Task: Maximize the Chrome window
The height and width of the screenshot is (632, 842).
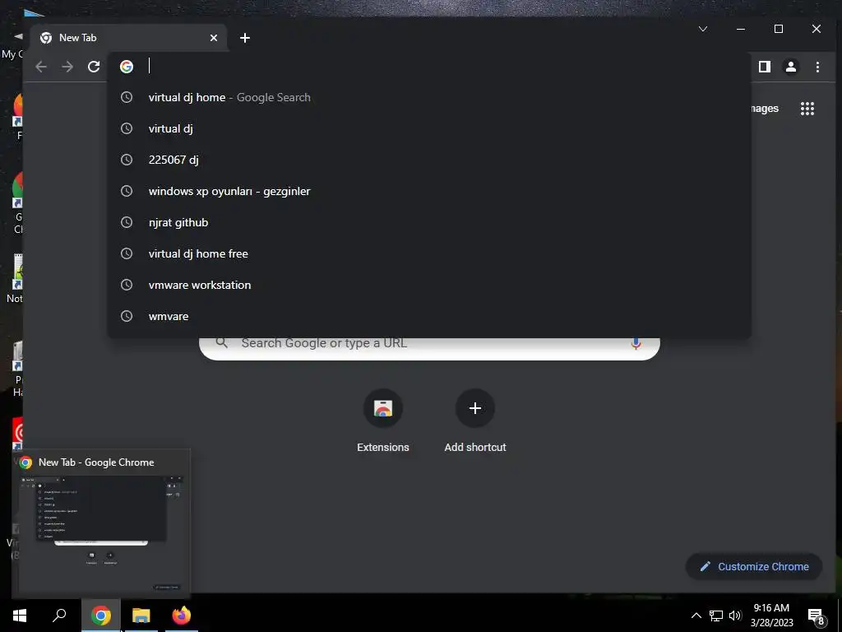Action: (x=779, y=29)
